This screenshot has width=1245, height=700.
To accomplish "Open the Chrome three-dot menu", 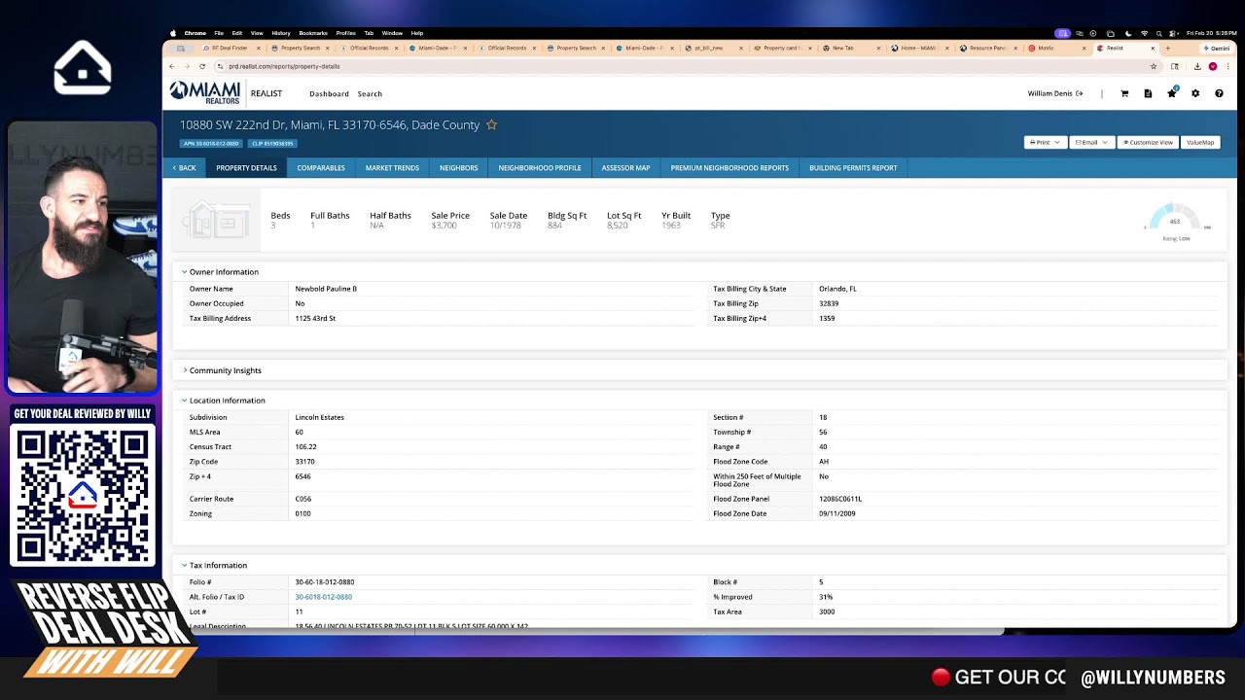I will tap(1227, 66).
